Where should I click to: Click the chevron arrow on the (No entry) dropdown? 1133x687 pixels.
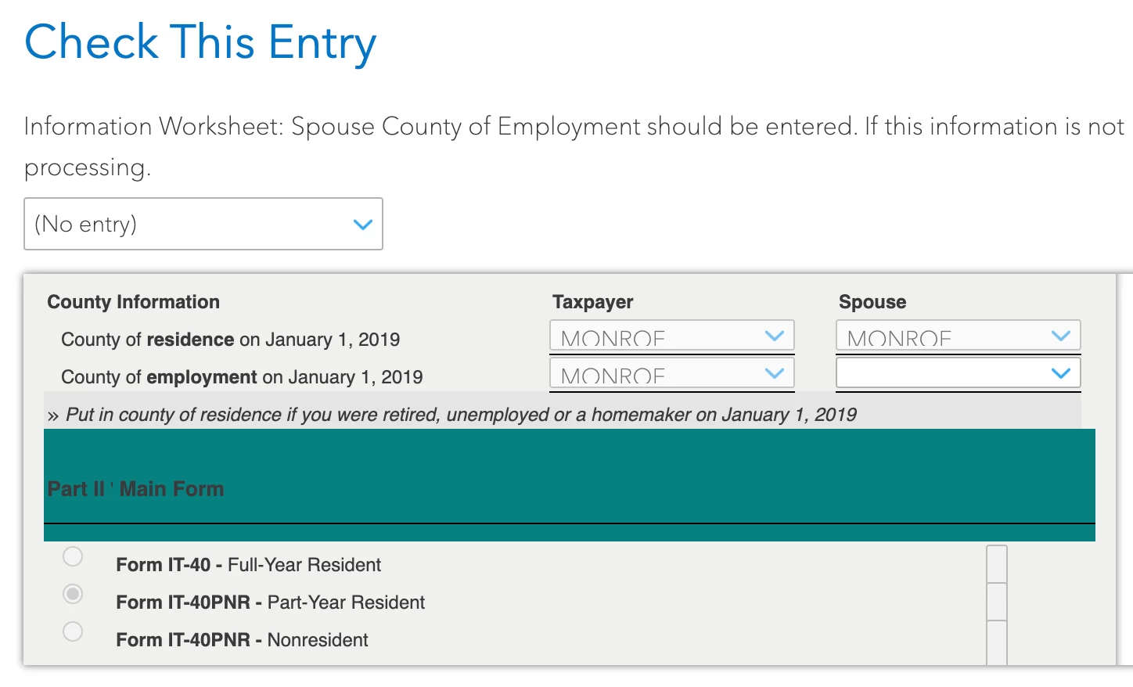[362, 225]
